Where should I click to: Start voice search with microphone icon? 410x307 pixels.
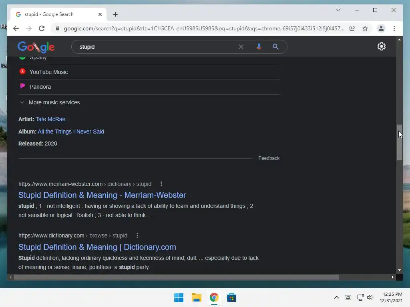coord(259,47)
